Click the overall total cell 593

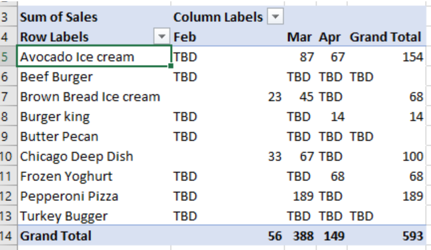(x=387, y=235)
